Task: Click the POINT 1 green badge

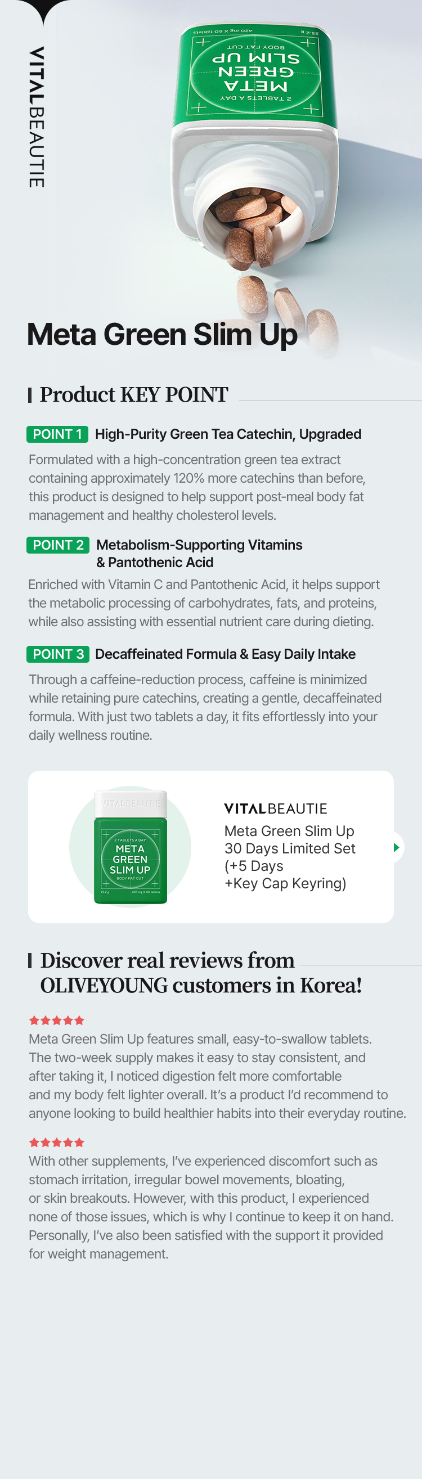Action: pyautogui.click(x=57, y=434)
